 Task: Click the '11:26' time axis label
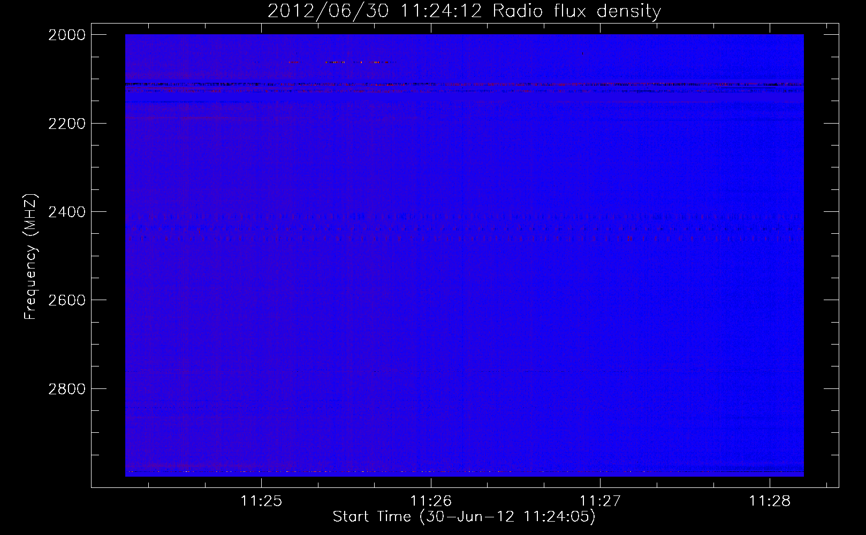(431, 501)
